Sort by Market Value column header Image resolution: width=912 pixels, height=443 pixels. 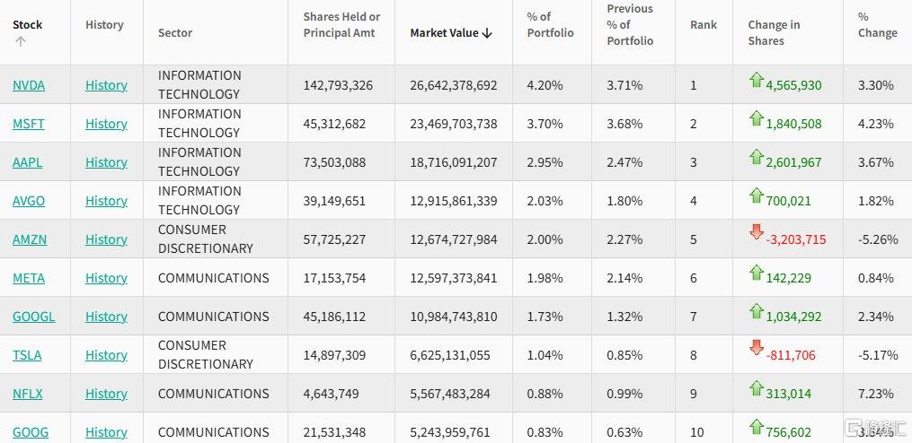tap(451, 33)
